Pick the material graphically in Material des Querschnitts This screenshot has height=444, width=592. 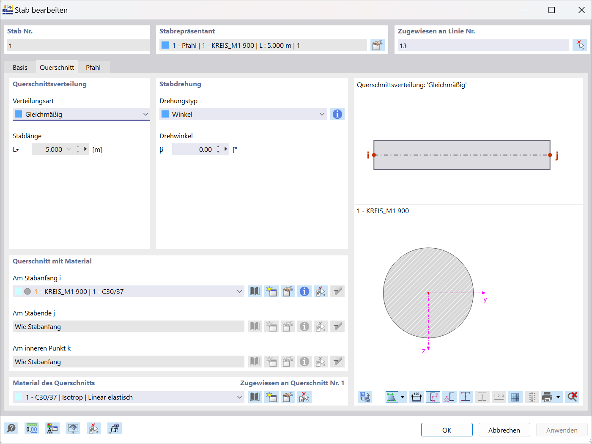pyautogui.click(x=304, y=397)
